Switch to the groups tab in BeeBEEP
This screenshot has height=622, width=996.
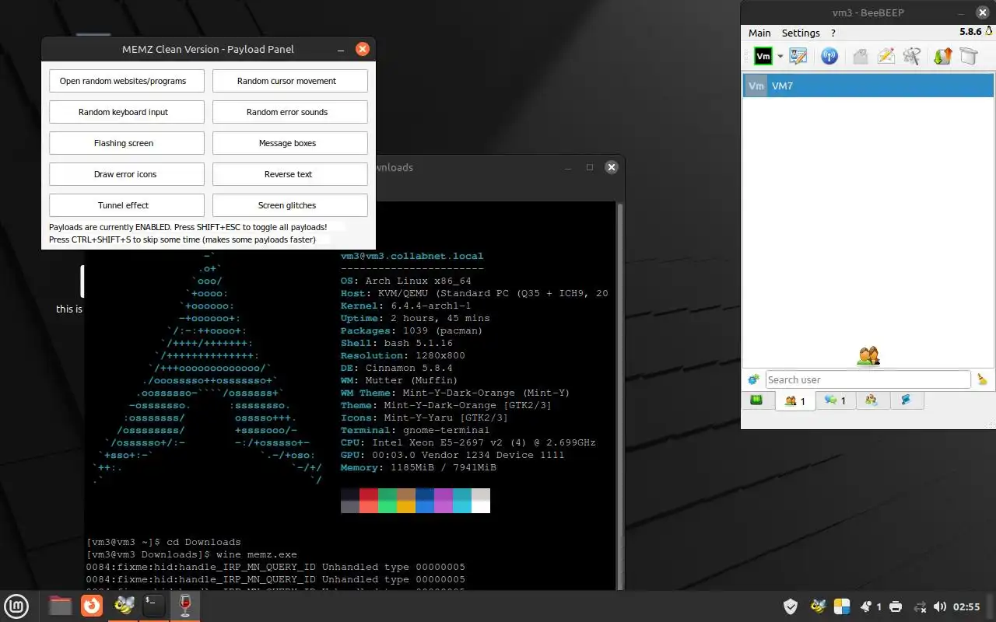(x=871, y=400)
